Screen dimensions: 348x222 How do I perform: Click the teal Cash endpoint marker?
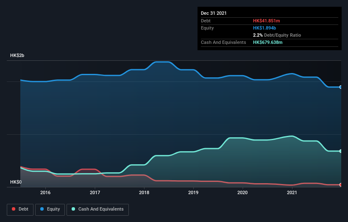click(341, 151)
